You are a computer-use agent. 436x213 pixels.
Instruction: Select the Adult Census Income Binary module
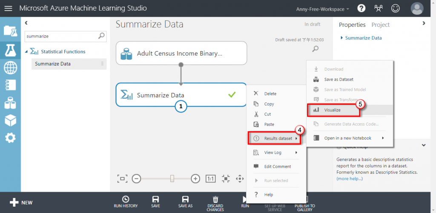point(181,53)
